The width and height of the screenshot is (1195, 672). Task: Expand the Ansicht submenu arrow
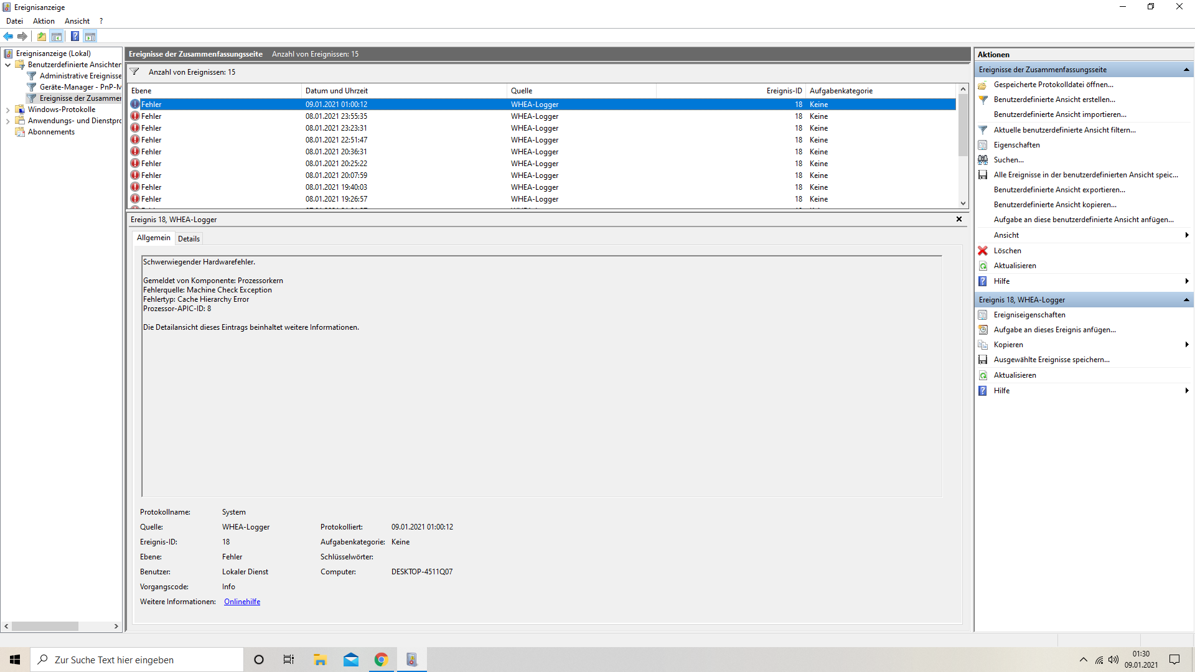pyautogui.click(x=1187, y=235)
